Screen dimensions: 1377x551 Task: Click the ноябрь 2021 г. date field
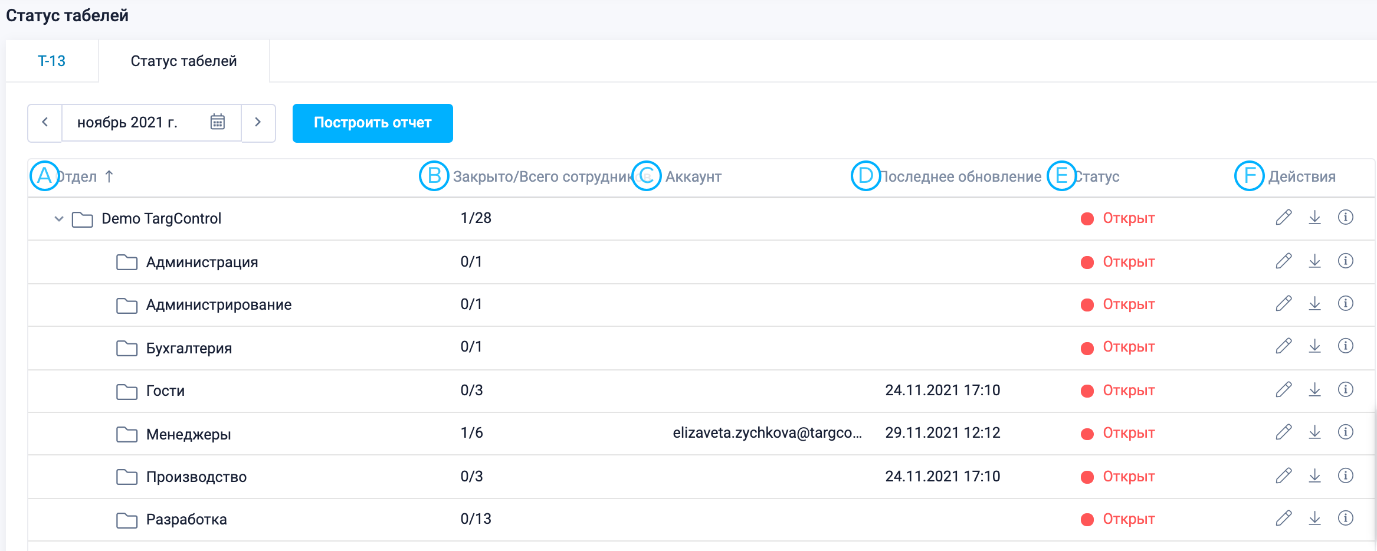click(152, 123)
